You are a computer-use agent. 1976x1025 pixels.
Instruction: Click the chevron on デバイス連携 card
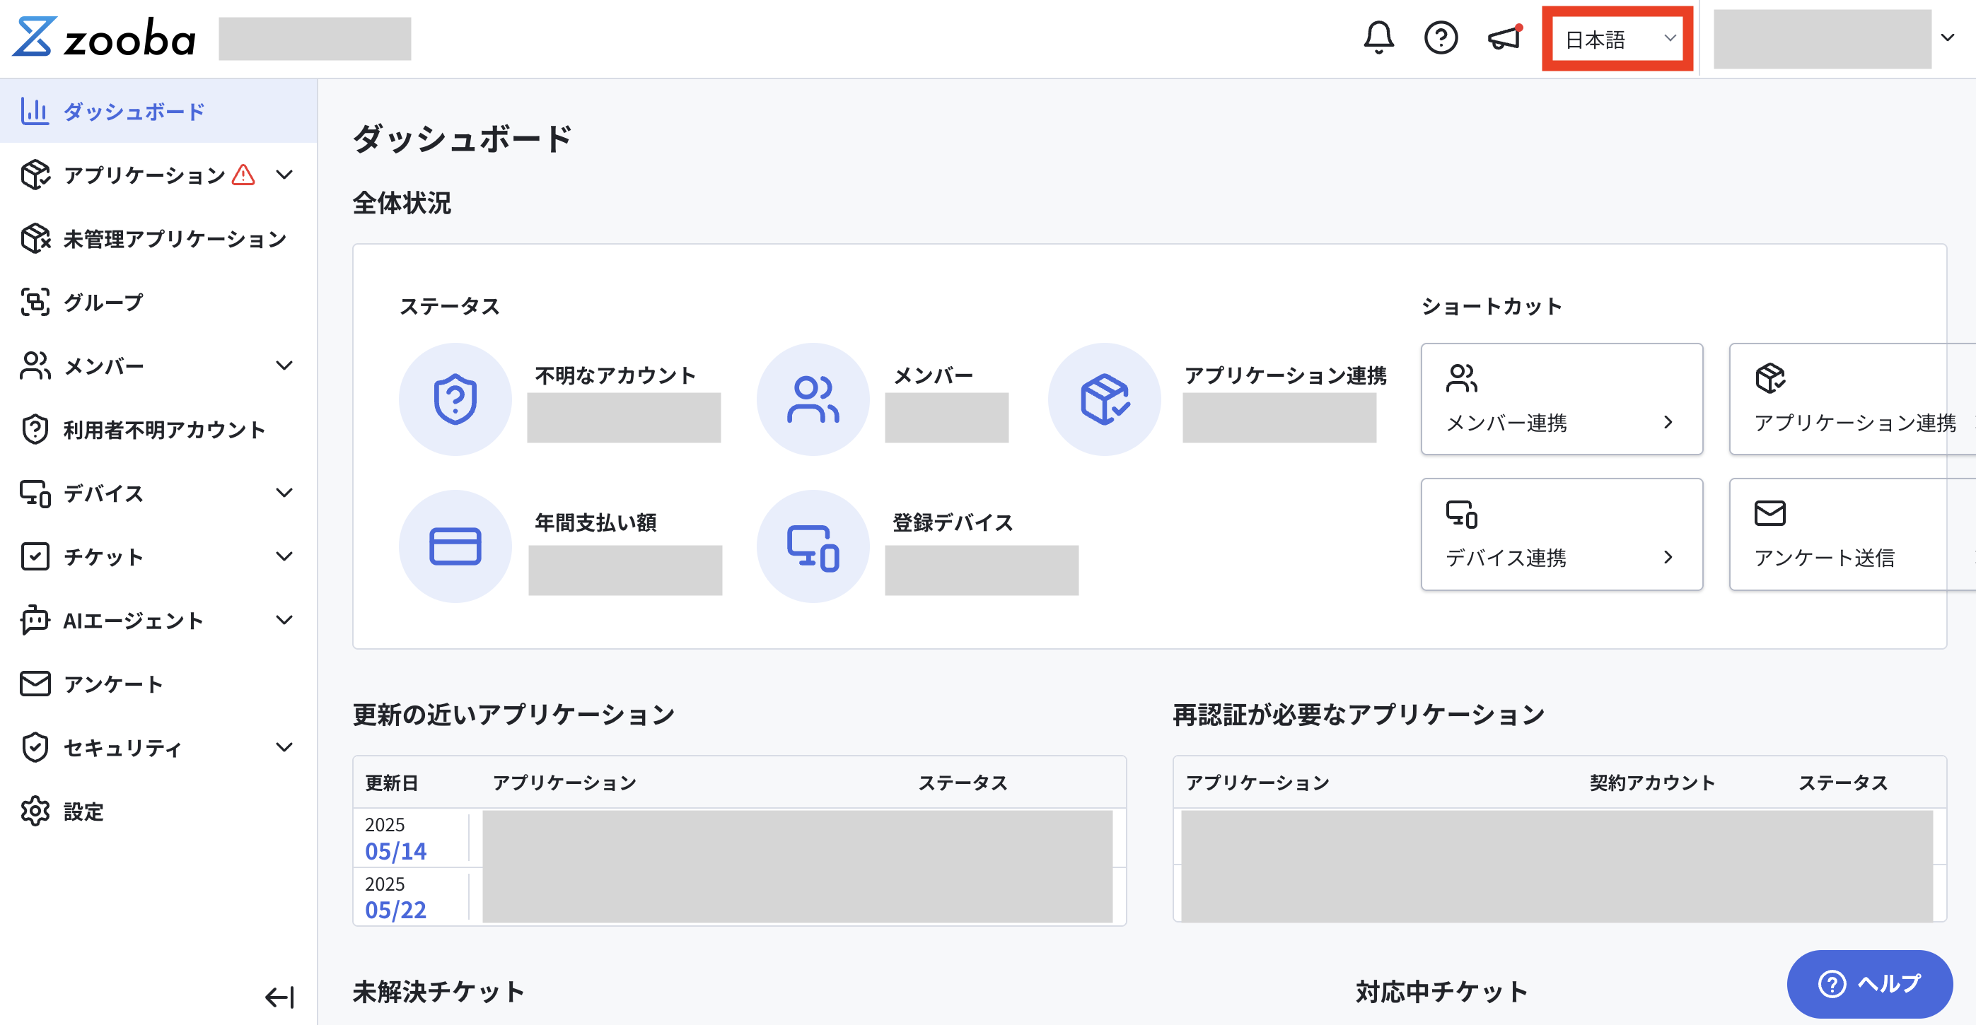[x=1668, y=557]
